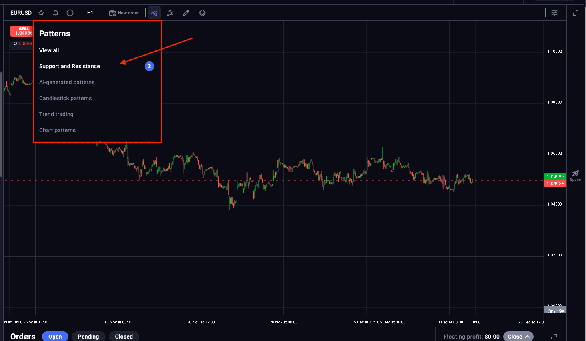Click the View all patterns link

[x=49, y=50]
